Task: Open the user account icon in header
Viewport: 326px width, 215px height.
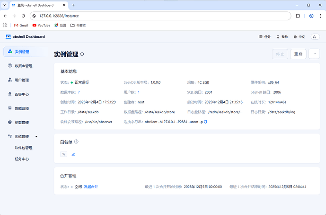Action: pos(315,36)
